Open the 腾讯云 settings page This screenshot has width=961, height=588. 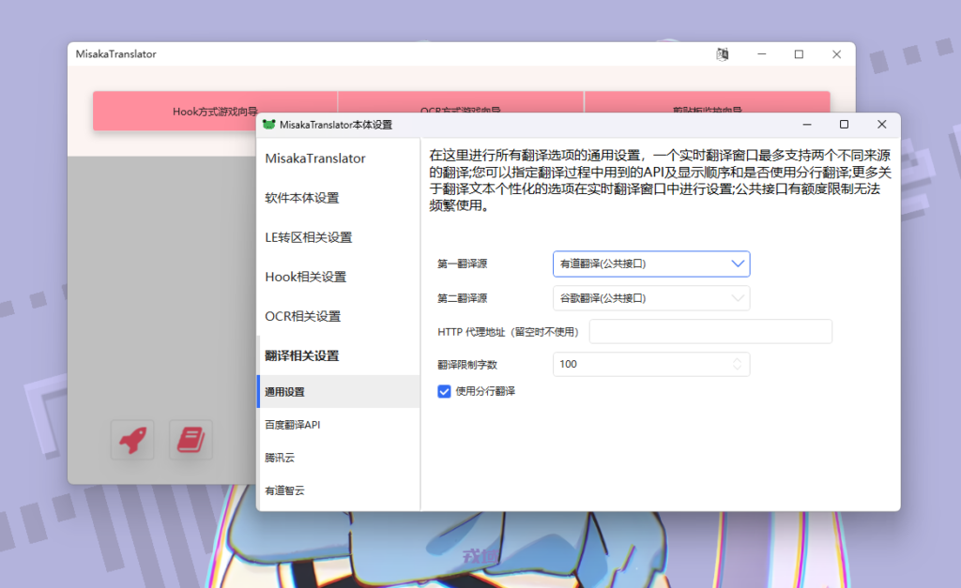pyautogui.click(x=339, y=458)
